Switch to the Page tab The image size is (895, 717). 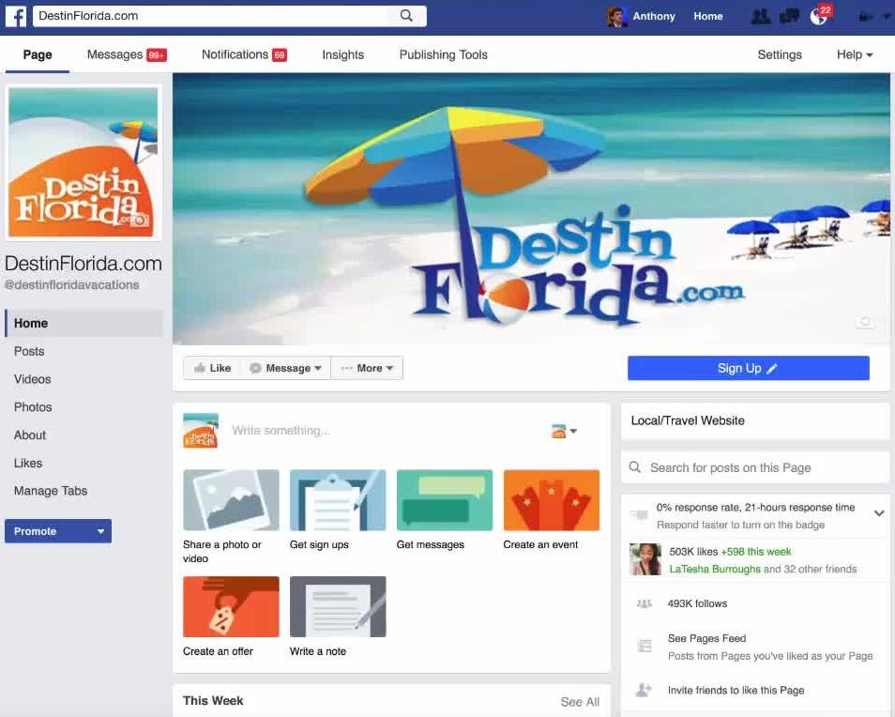(x=38, y=54)
